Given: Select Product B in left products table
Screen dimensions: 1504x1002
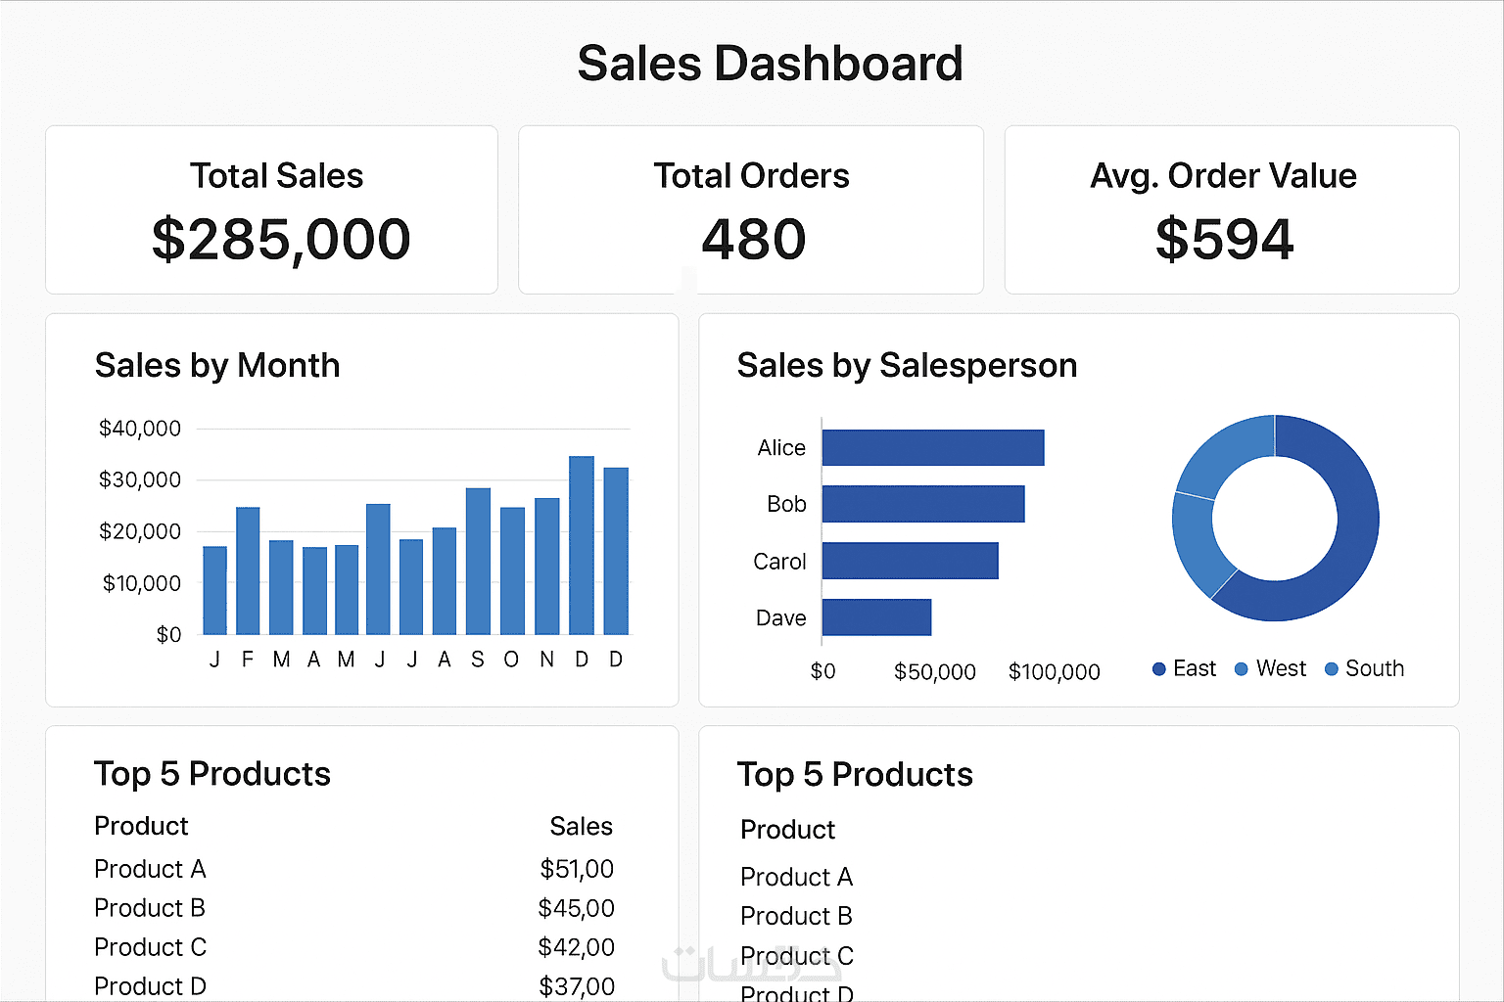Looking at the screenshot, I should pos(150,908).
